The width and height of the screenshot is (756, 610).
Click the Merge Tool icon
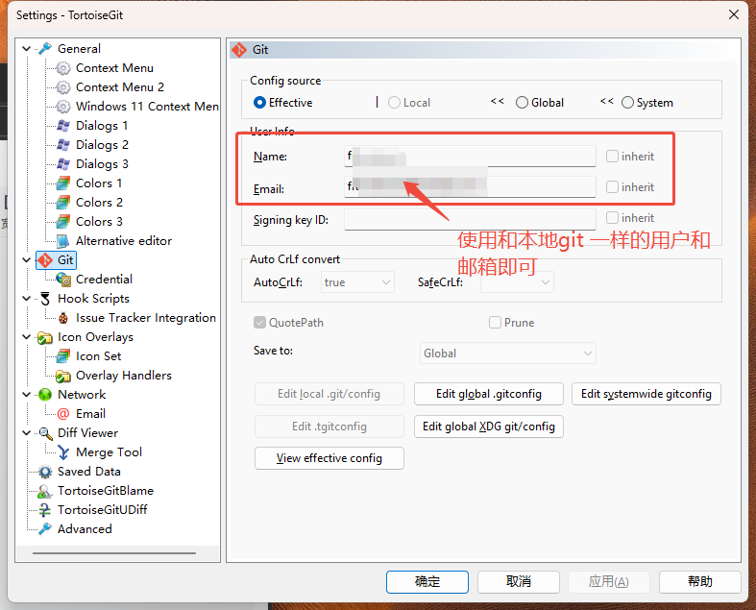coord(63,452)
